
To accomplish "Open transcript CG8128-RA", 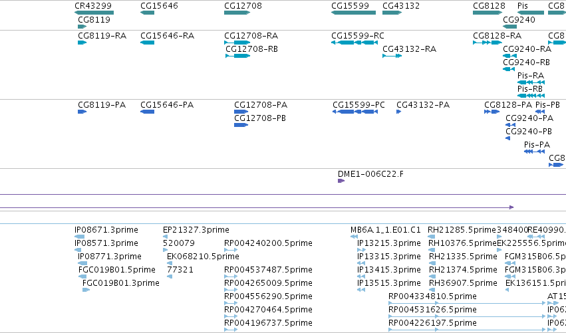I will tap(497, 36).
